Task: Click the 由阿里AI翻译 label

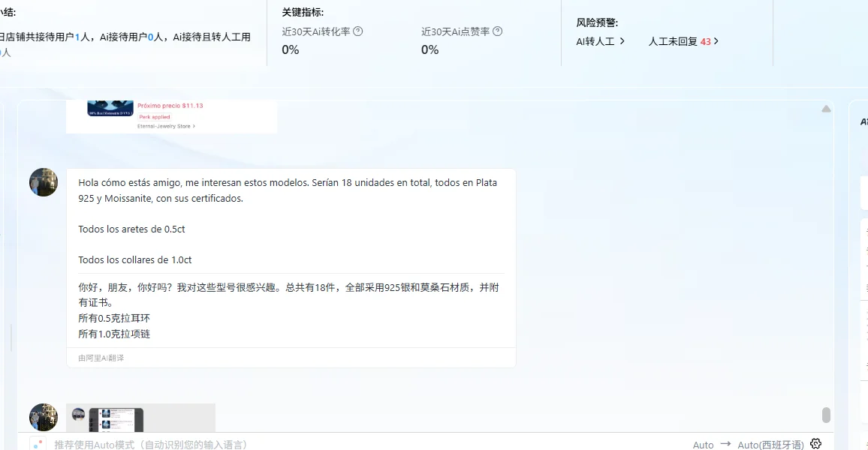Action: pyautogui.click(x=101, y=358)
